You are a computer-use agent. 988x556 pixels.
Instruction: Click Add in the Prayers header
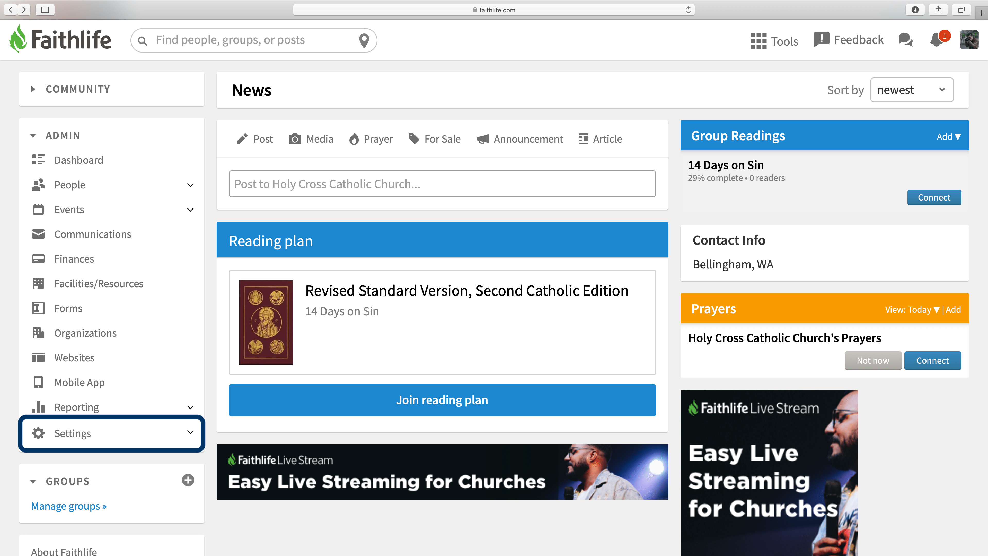click(953, 310)
